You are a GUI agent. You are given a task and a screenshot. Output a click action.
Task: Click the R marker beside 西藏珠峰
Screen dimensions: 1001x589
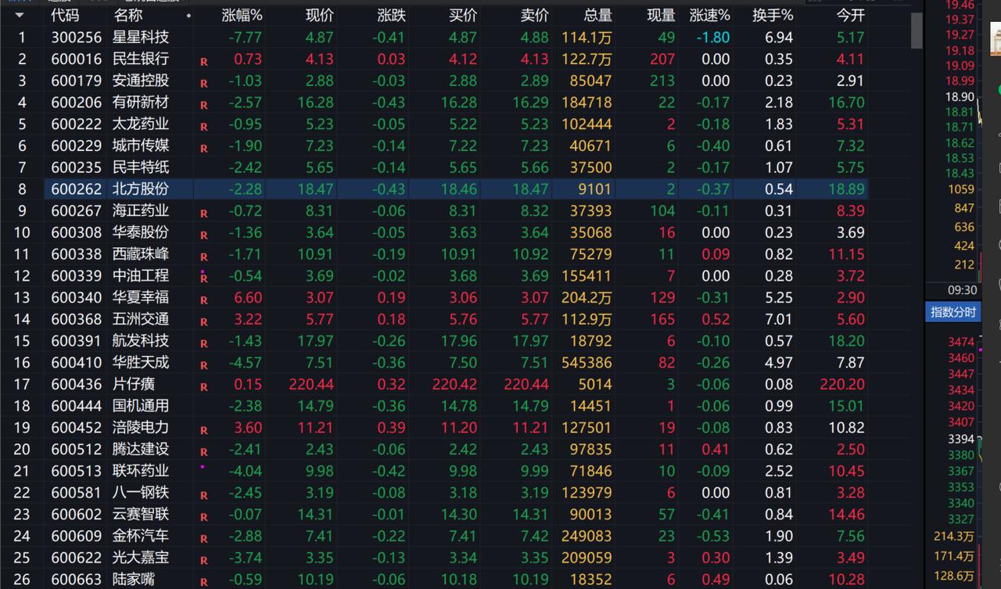click(204, 257)
